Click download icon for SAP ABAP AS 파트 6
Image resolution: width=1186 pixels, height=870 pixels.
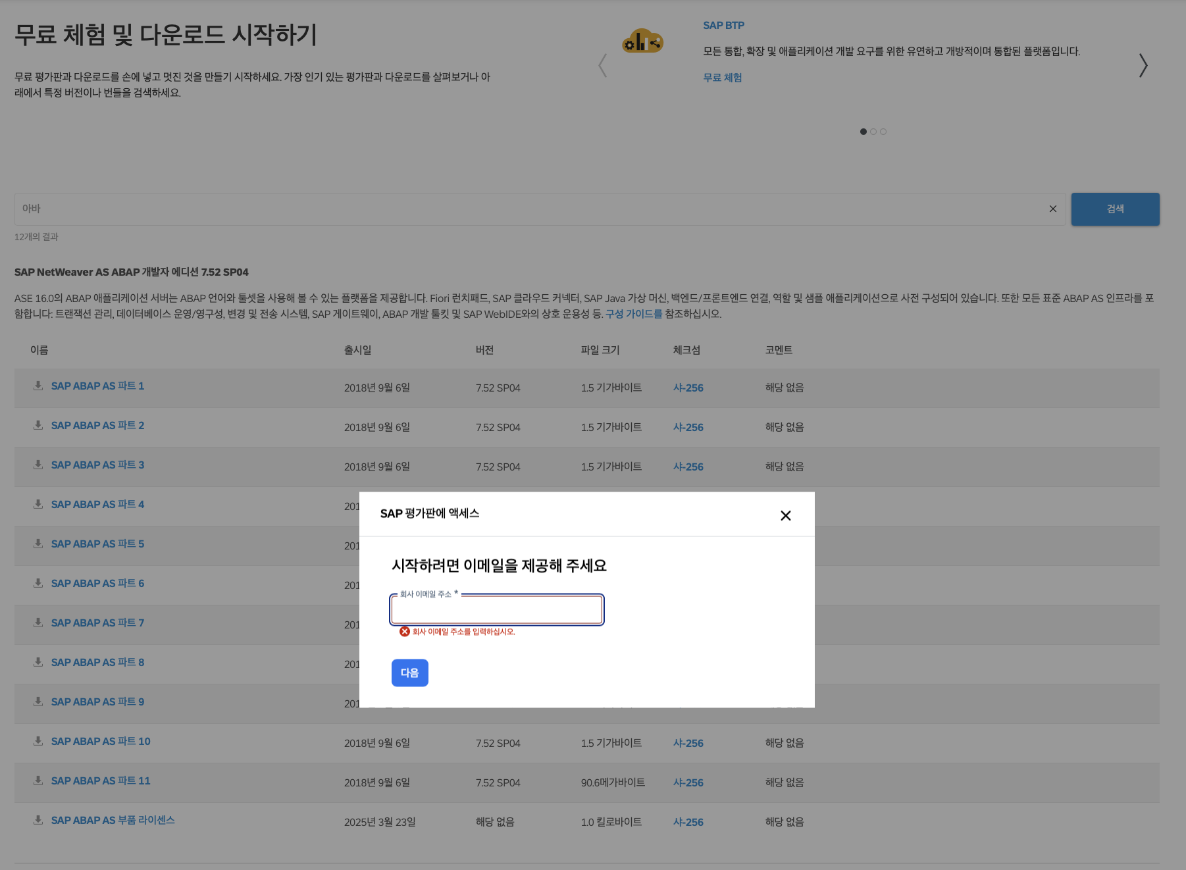coord(38,583)
